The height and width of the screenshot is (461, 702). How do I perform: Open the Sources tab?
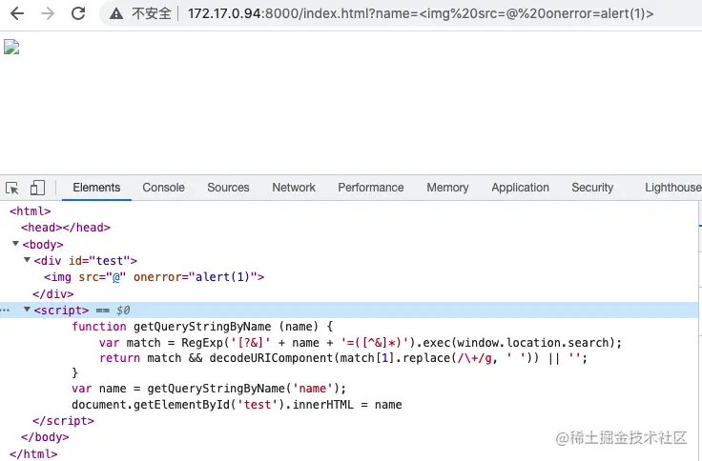tap(228, 188)
